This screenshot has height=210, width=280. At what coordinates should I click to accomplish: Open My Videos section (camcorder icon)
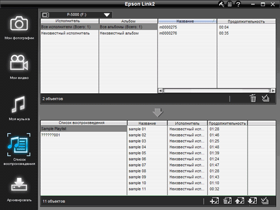[x=19, y=63]
